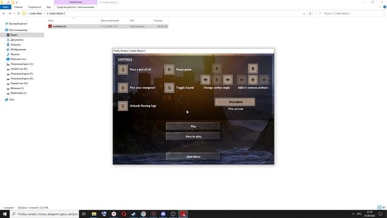The width and height of the screenshot is (387, 218).
Task: Click Castle Attac breadcrumb in address bar
Action: tap(36, 13)
